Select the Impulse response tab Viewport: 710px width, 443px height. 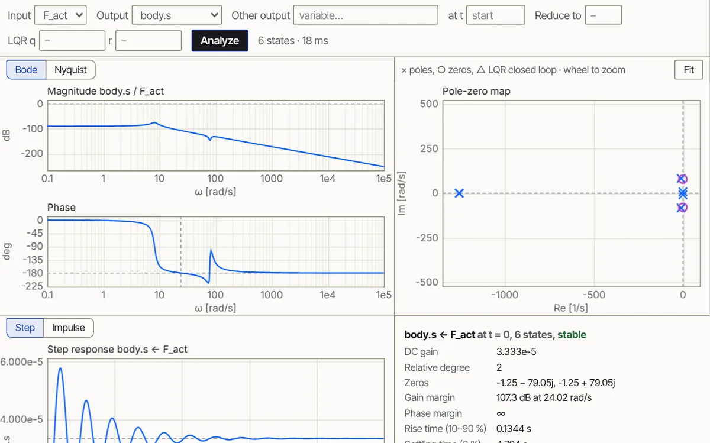pyautogui.click(x=69, y=328)
